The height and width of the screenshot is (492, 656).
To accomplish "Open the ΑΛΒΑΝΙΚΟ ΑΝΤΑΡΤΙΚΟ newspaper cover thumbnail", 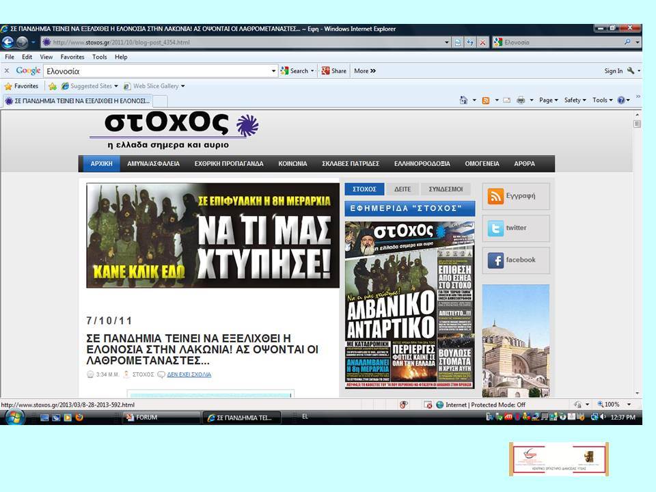I will 409,305.
